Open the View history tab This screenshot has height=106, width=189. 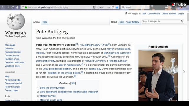133,22
